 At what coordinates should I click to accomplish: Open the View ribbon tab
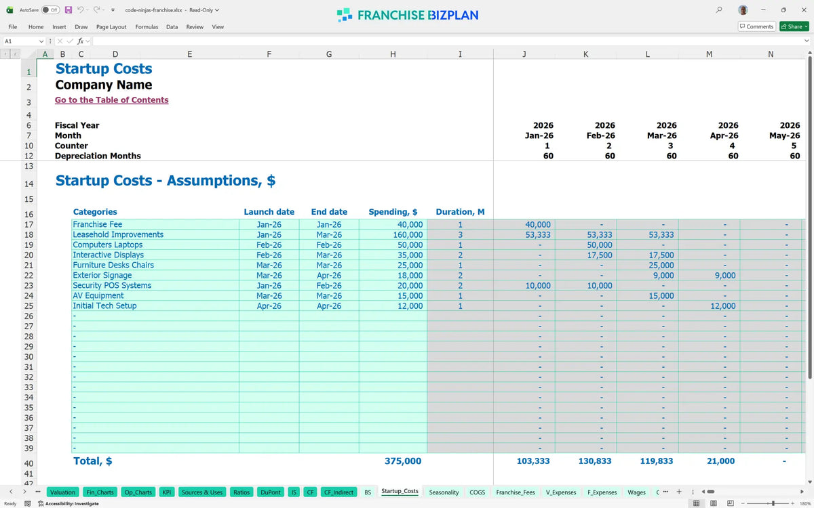pyautogui.click(x=218, y=27)
